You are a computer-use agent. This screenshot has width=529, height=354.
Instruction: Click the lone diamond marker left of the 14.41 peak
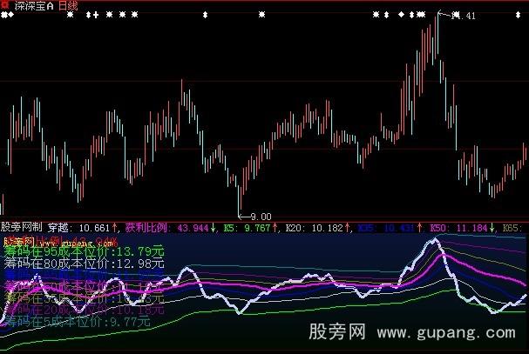pos(401,15)
